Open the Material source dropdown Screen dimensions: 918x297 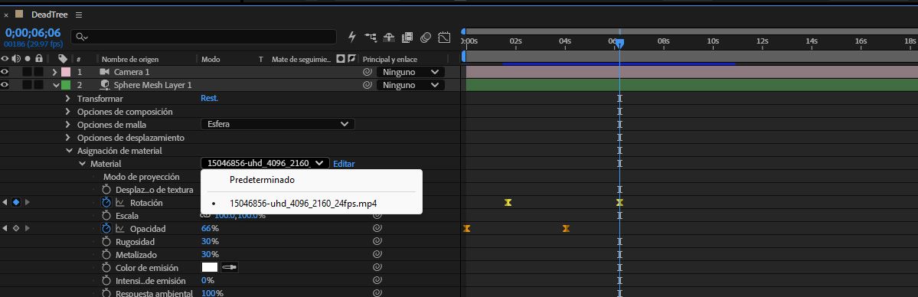(x=265, y=164)
